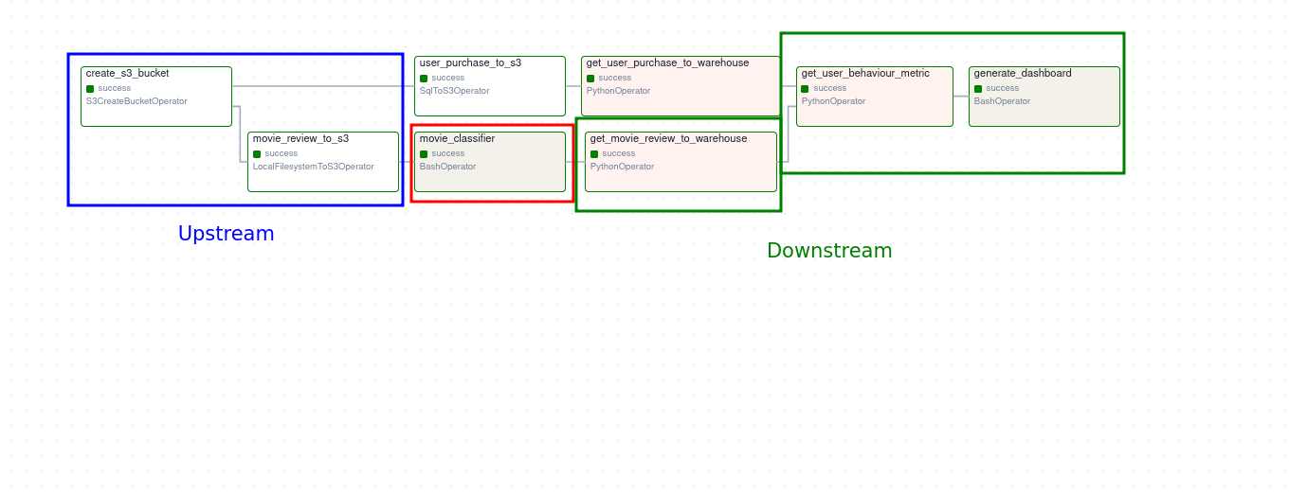1289x496 pixels.
Task: Select the user_purchase_to_s3 task title
Action: [470, 62]
